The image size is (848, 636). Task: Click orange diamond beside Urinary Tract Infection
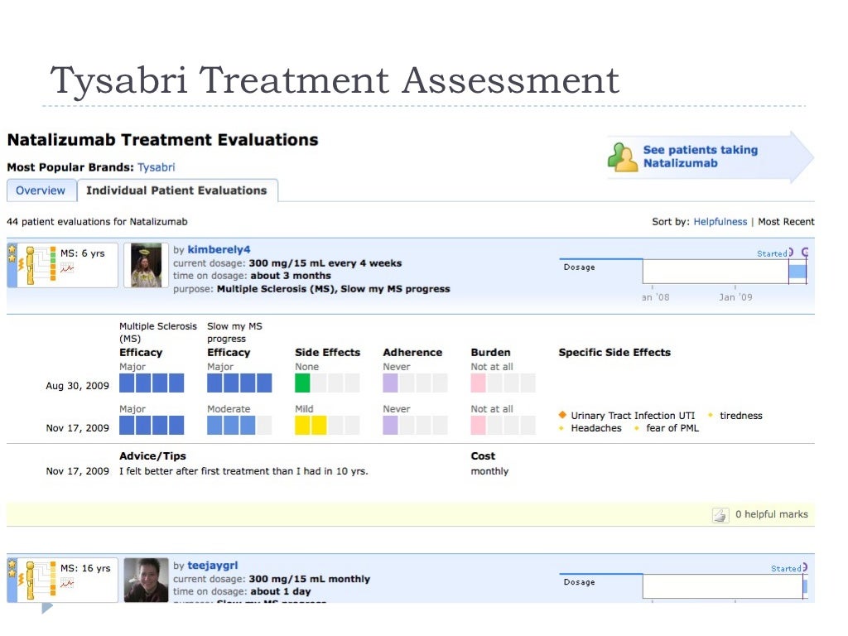(562, 416)
